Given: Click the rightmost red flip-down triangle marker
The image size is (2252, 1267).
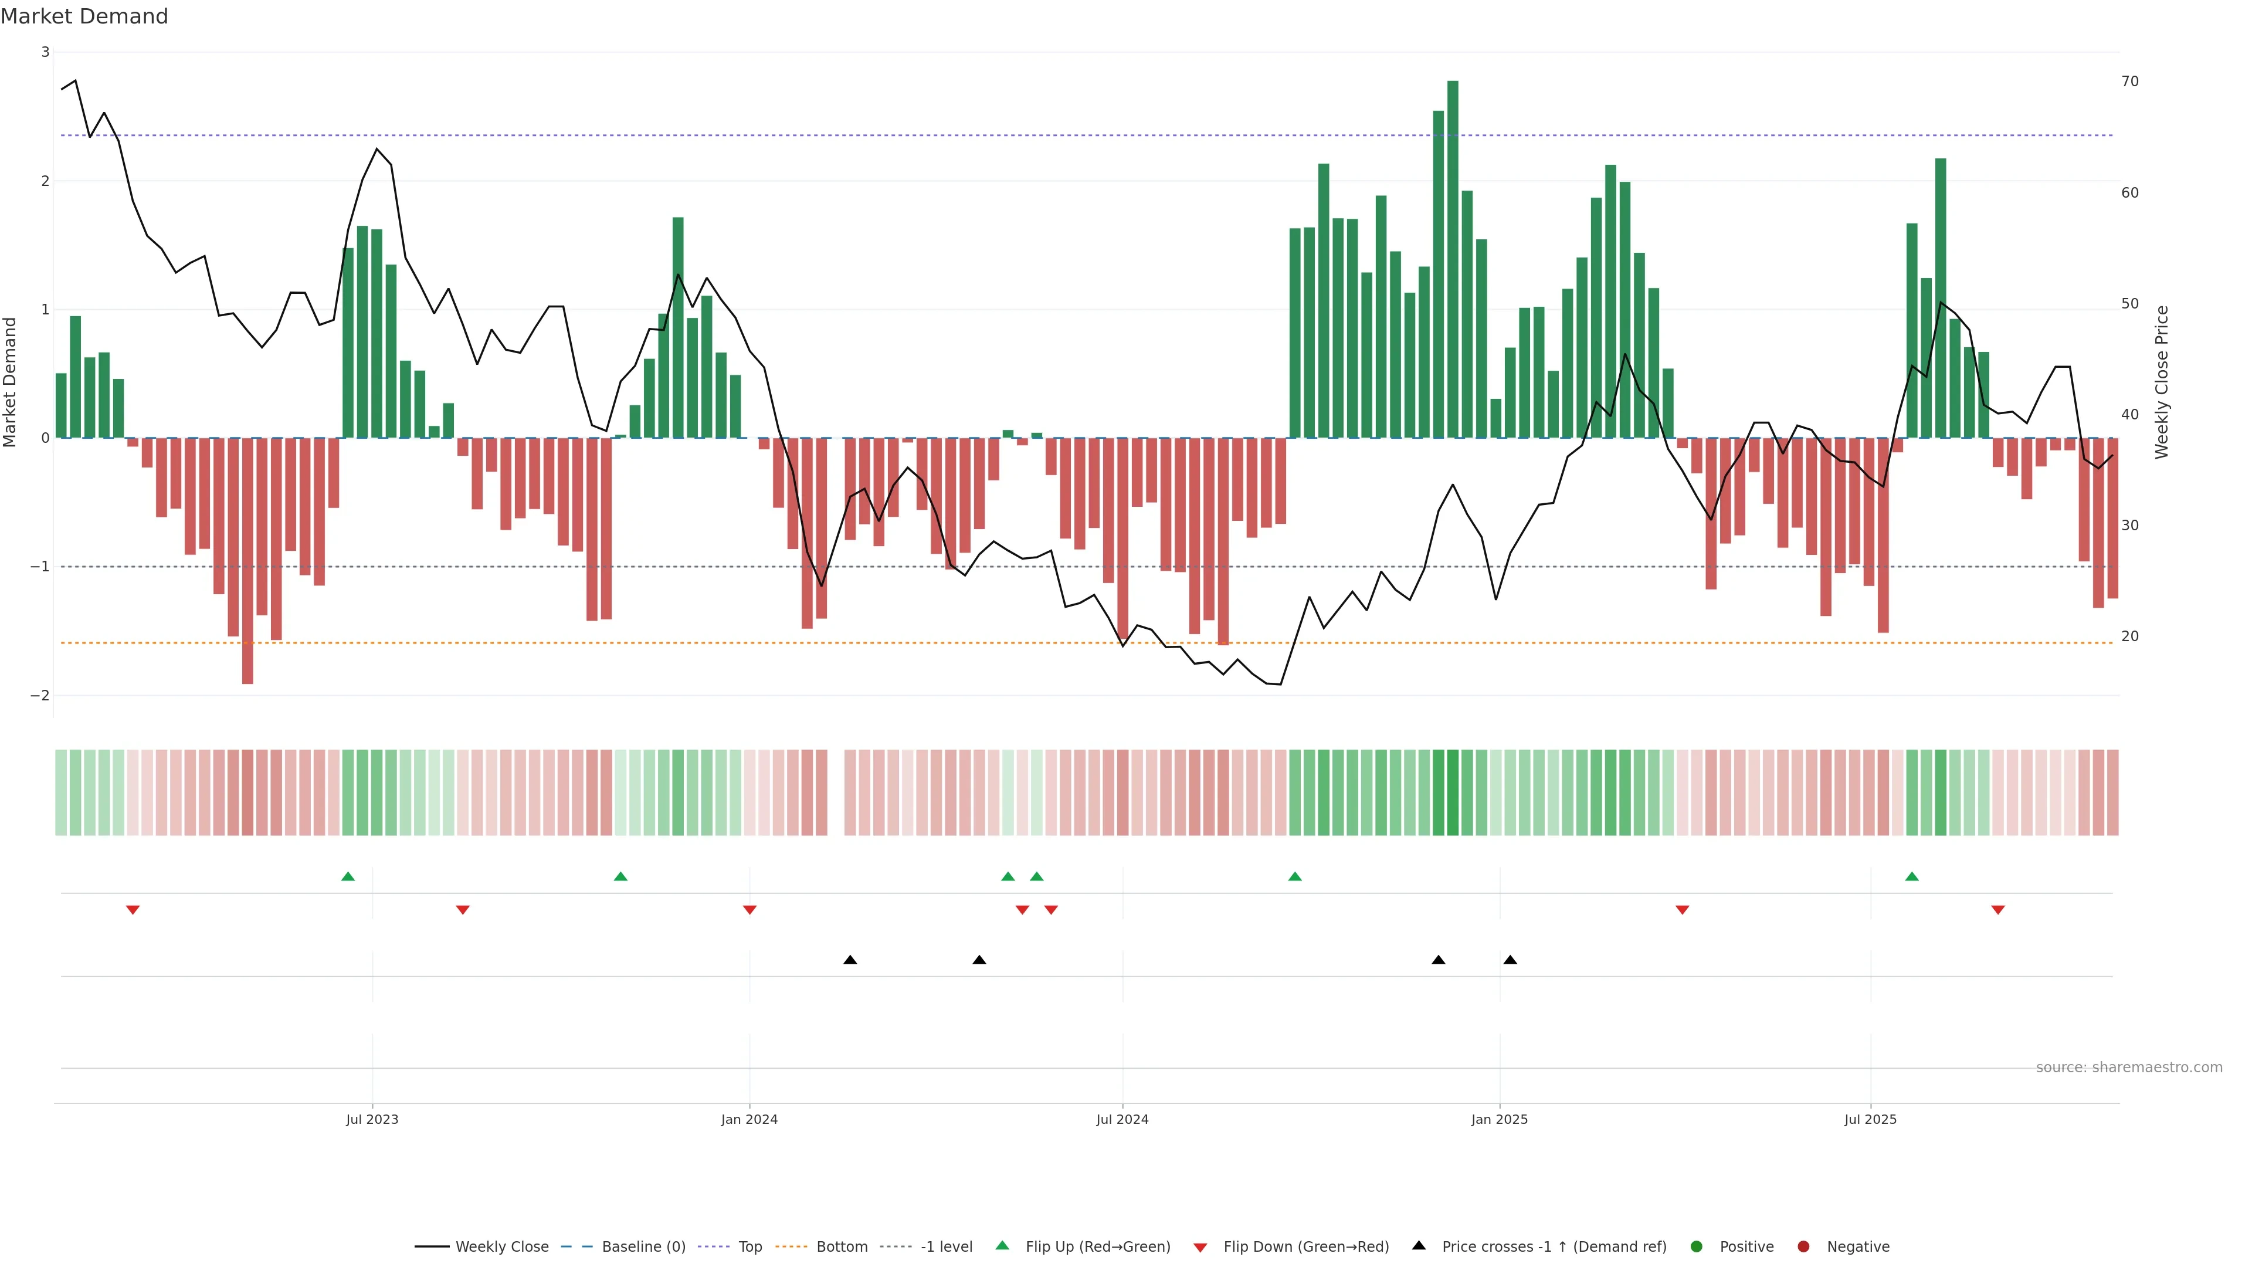Looking at the screenshot, I should 1997,909.
